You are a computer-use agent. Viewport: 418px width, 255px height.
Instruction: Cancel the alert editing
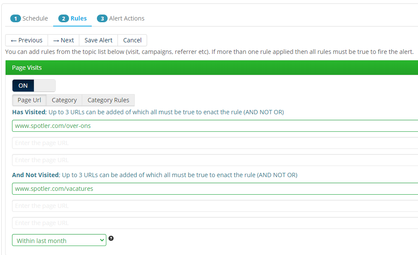(x=132, y=40)
